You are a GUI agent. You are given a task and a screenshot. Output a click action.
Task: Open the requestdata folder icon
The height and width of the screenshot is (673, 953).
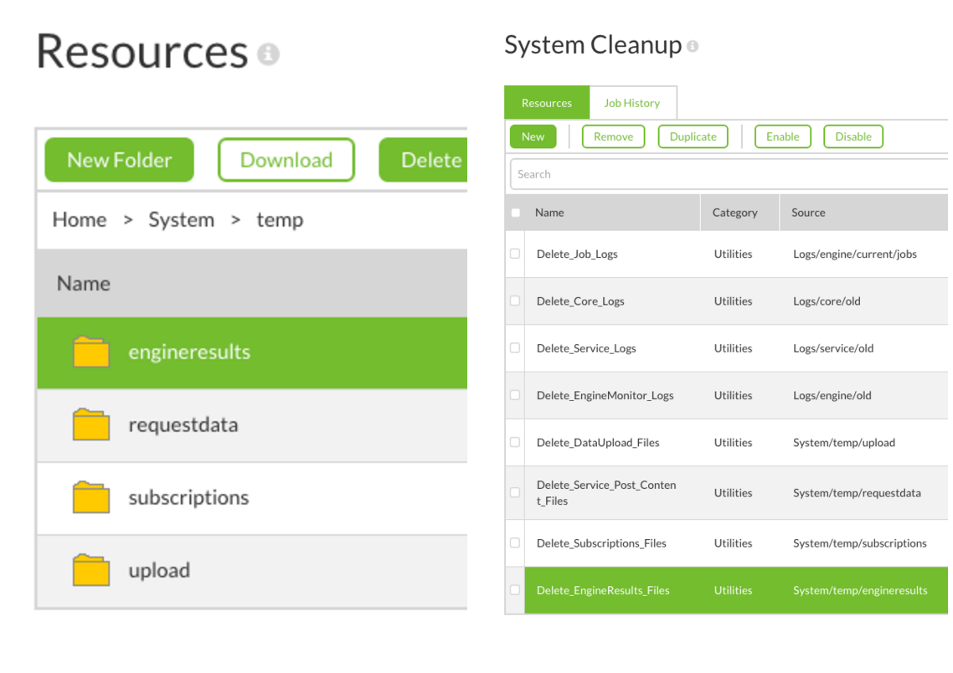(91, 425)
